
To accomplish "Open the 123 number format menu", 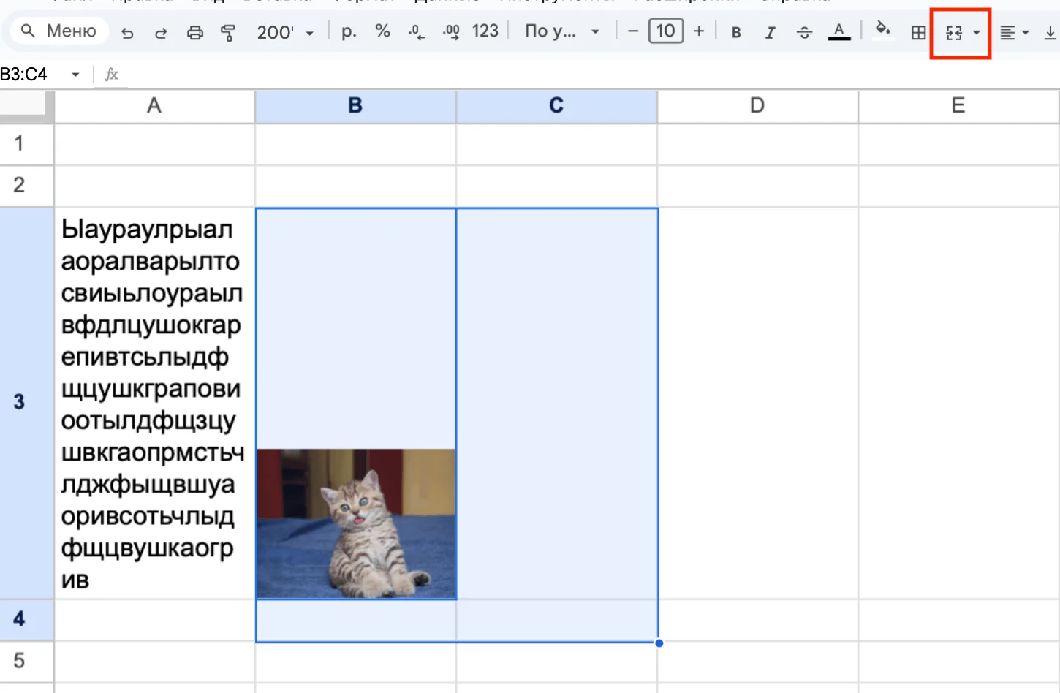I will (x=485, y=31).
